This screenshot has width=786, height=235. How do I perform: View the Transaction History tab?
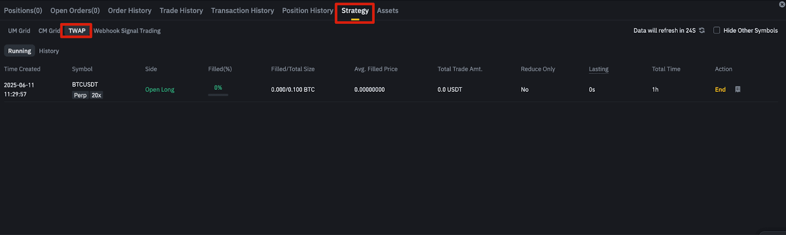click(x=243, y=10)
